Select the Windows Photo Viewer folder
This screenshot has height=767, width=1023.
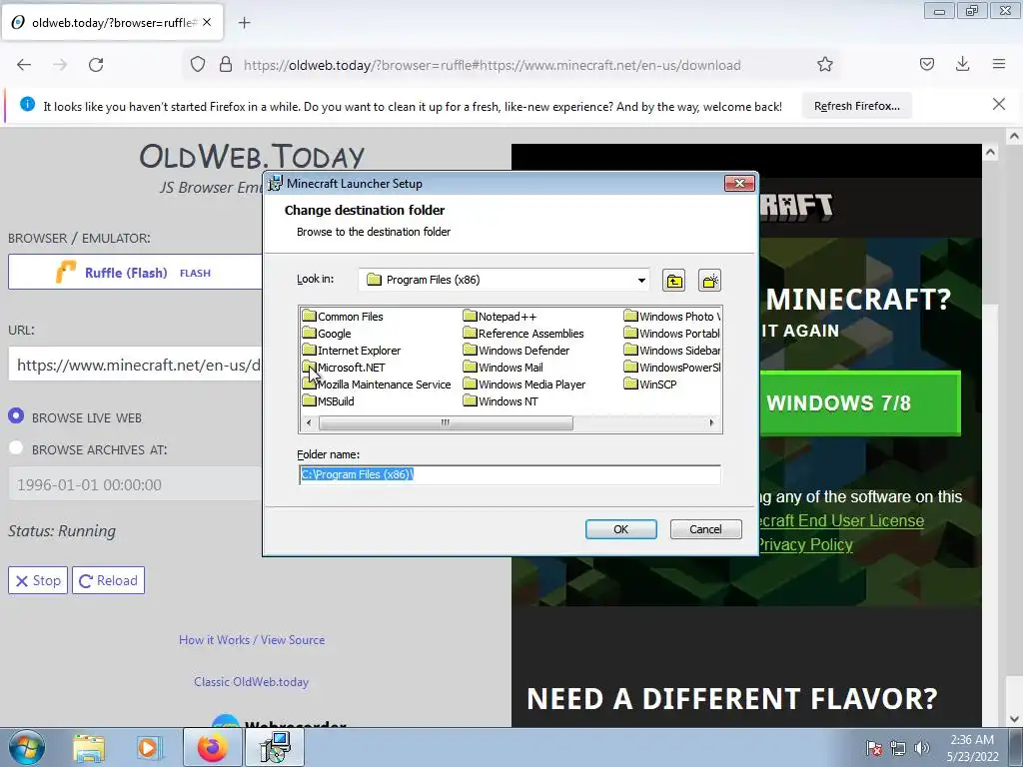click(672, 317)
